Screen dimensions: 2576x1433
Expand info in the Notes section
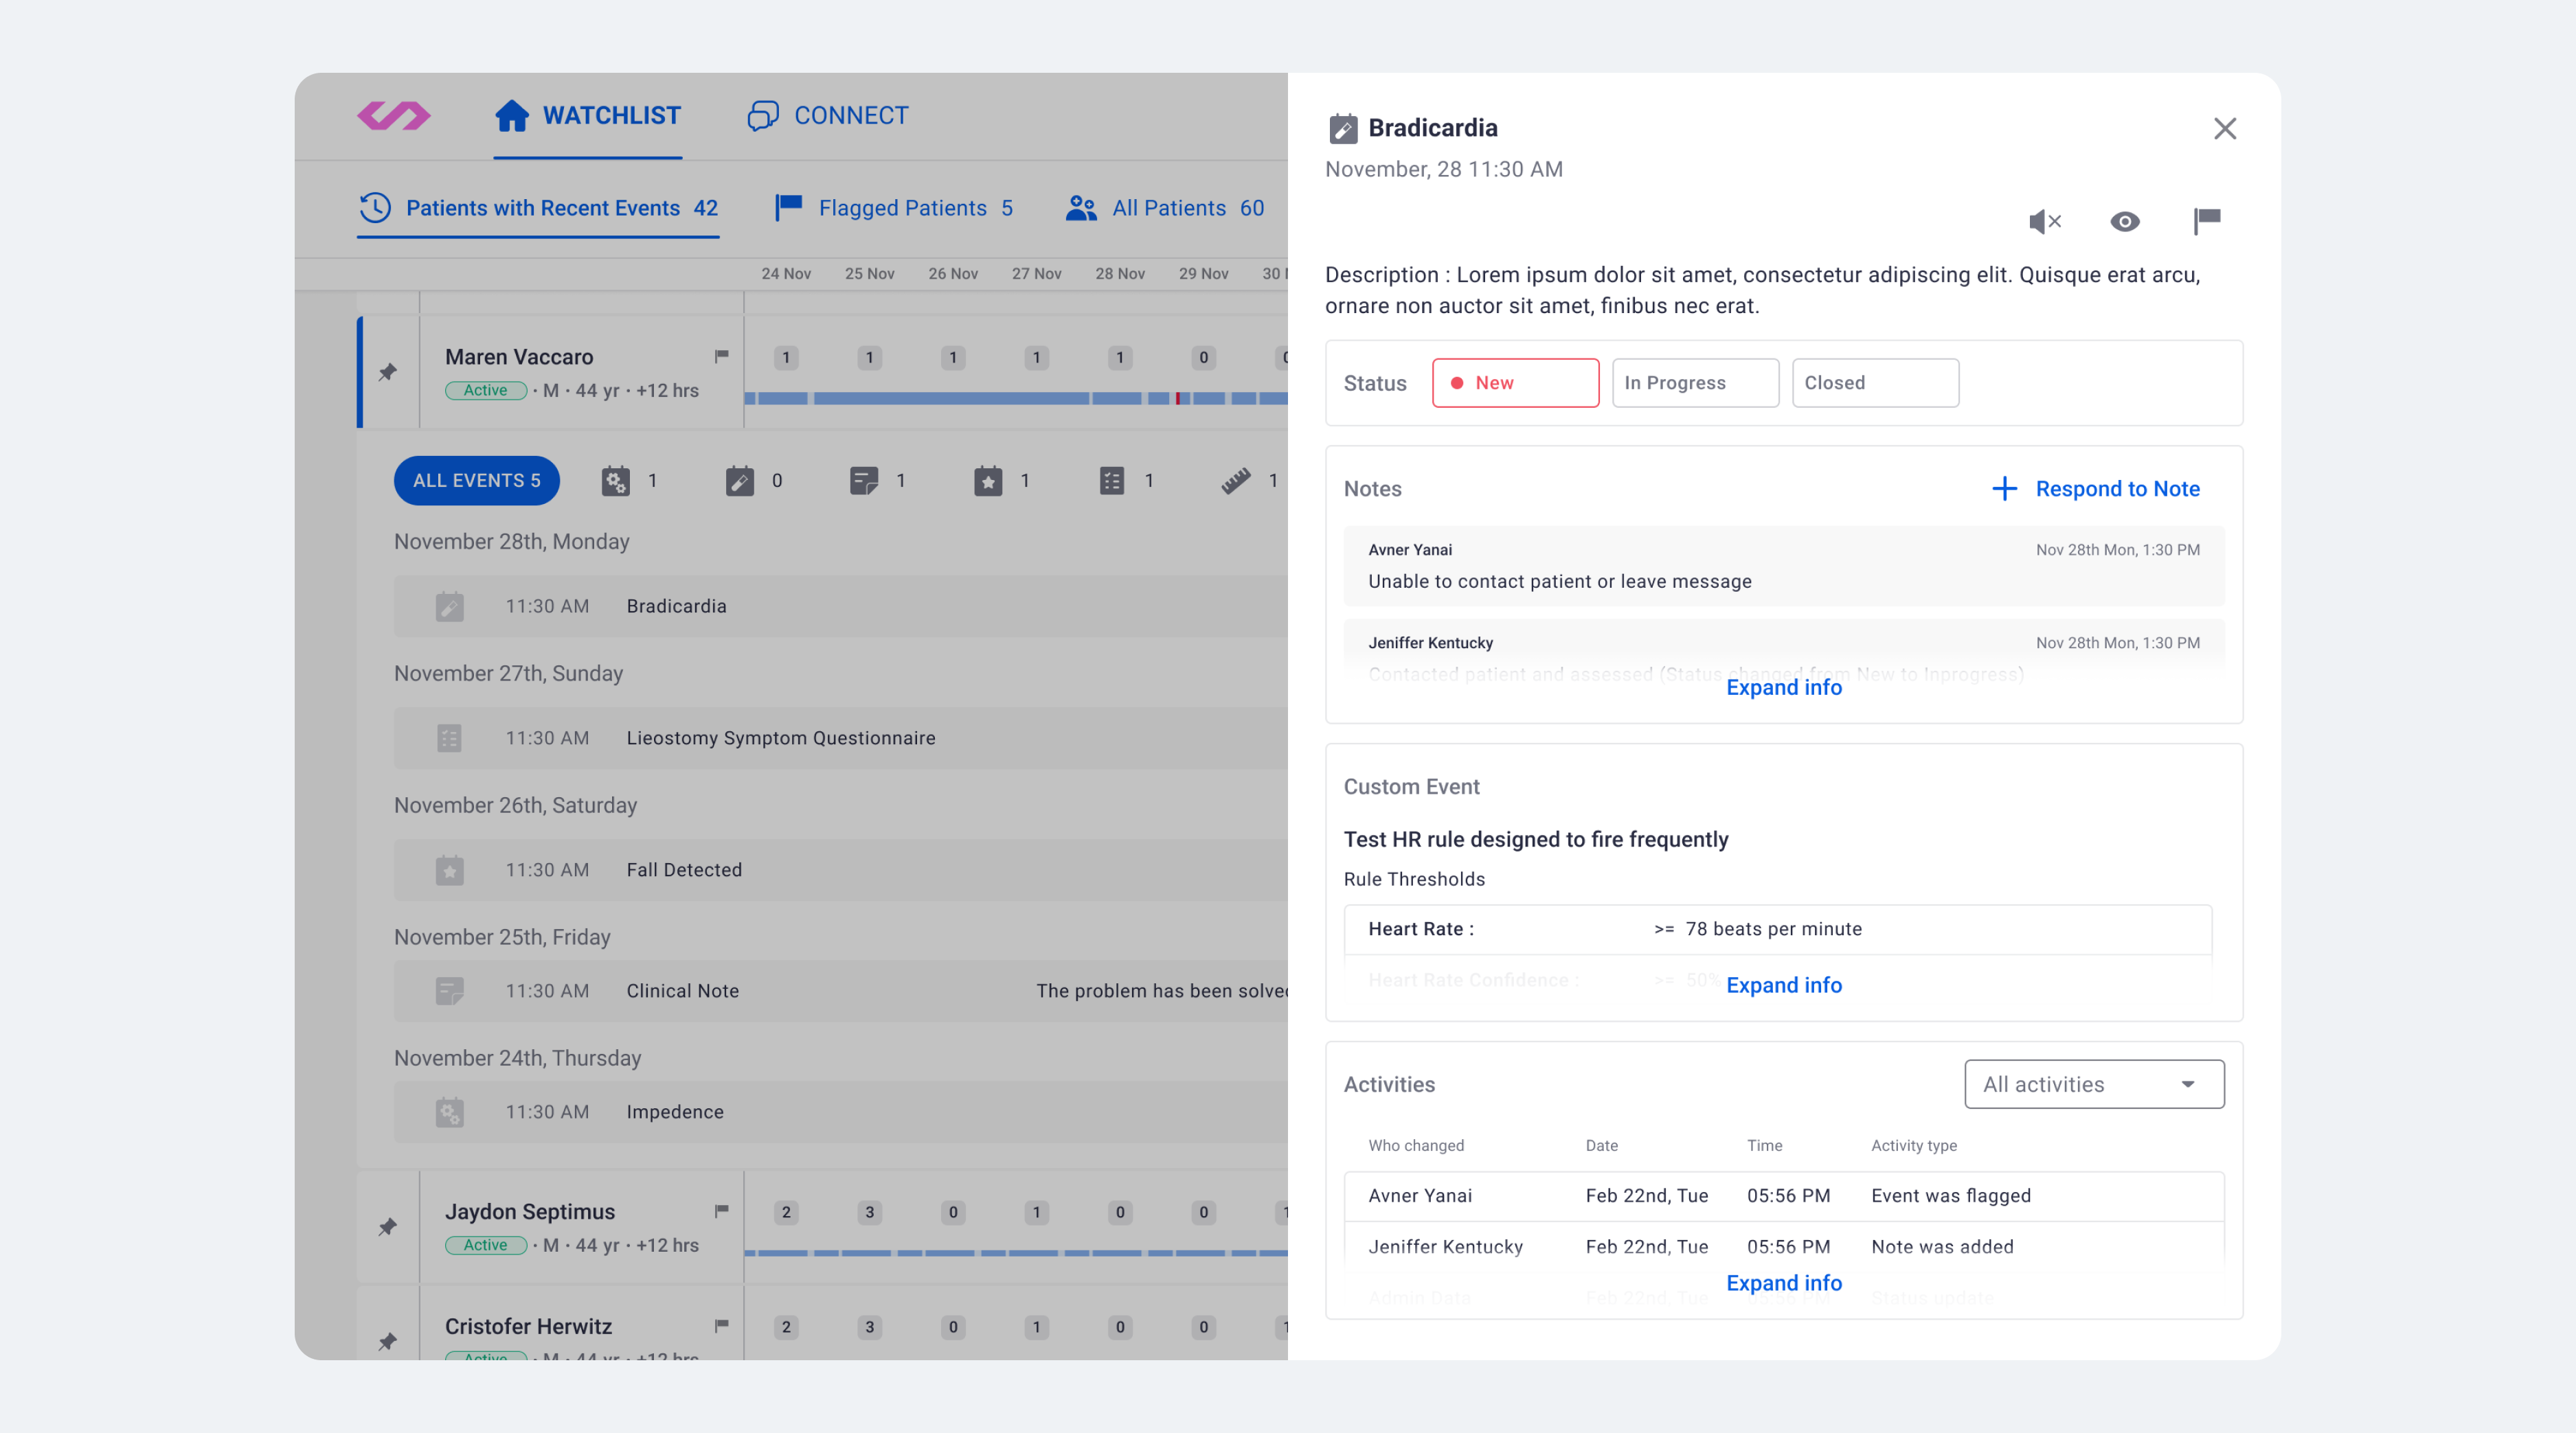tap(1783, 687)
